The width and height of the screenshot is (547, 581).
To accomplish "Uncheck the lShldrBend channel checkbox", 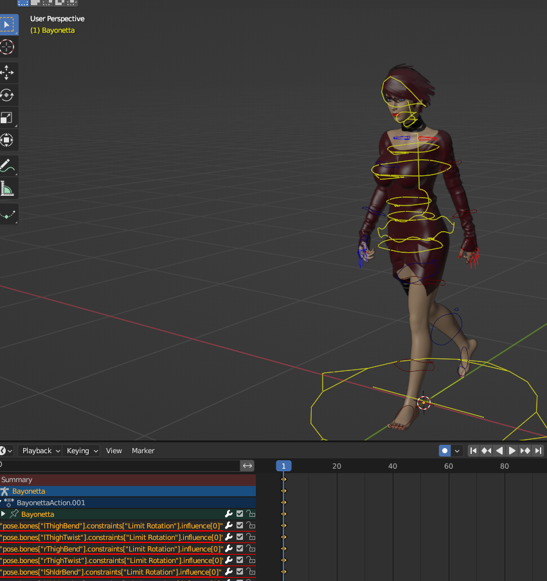I will point(240,571).
